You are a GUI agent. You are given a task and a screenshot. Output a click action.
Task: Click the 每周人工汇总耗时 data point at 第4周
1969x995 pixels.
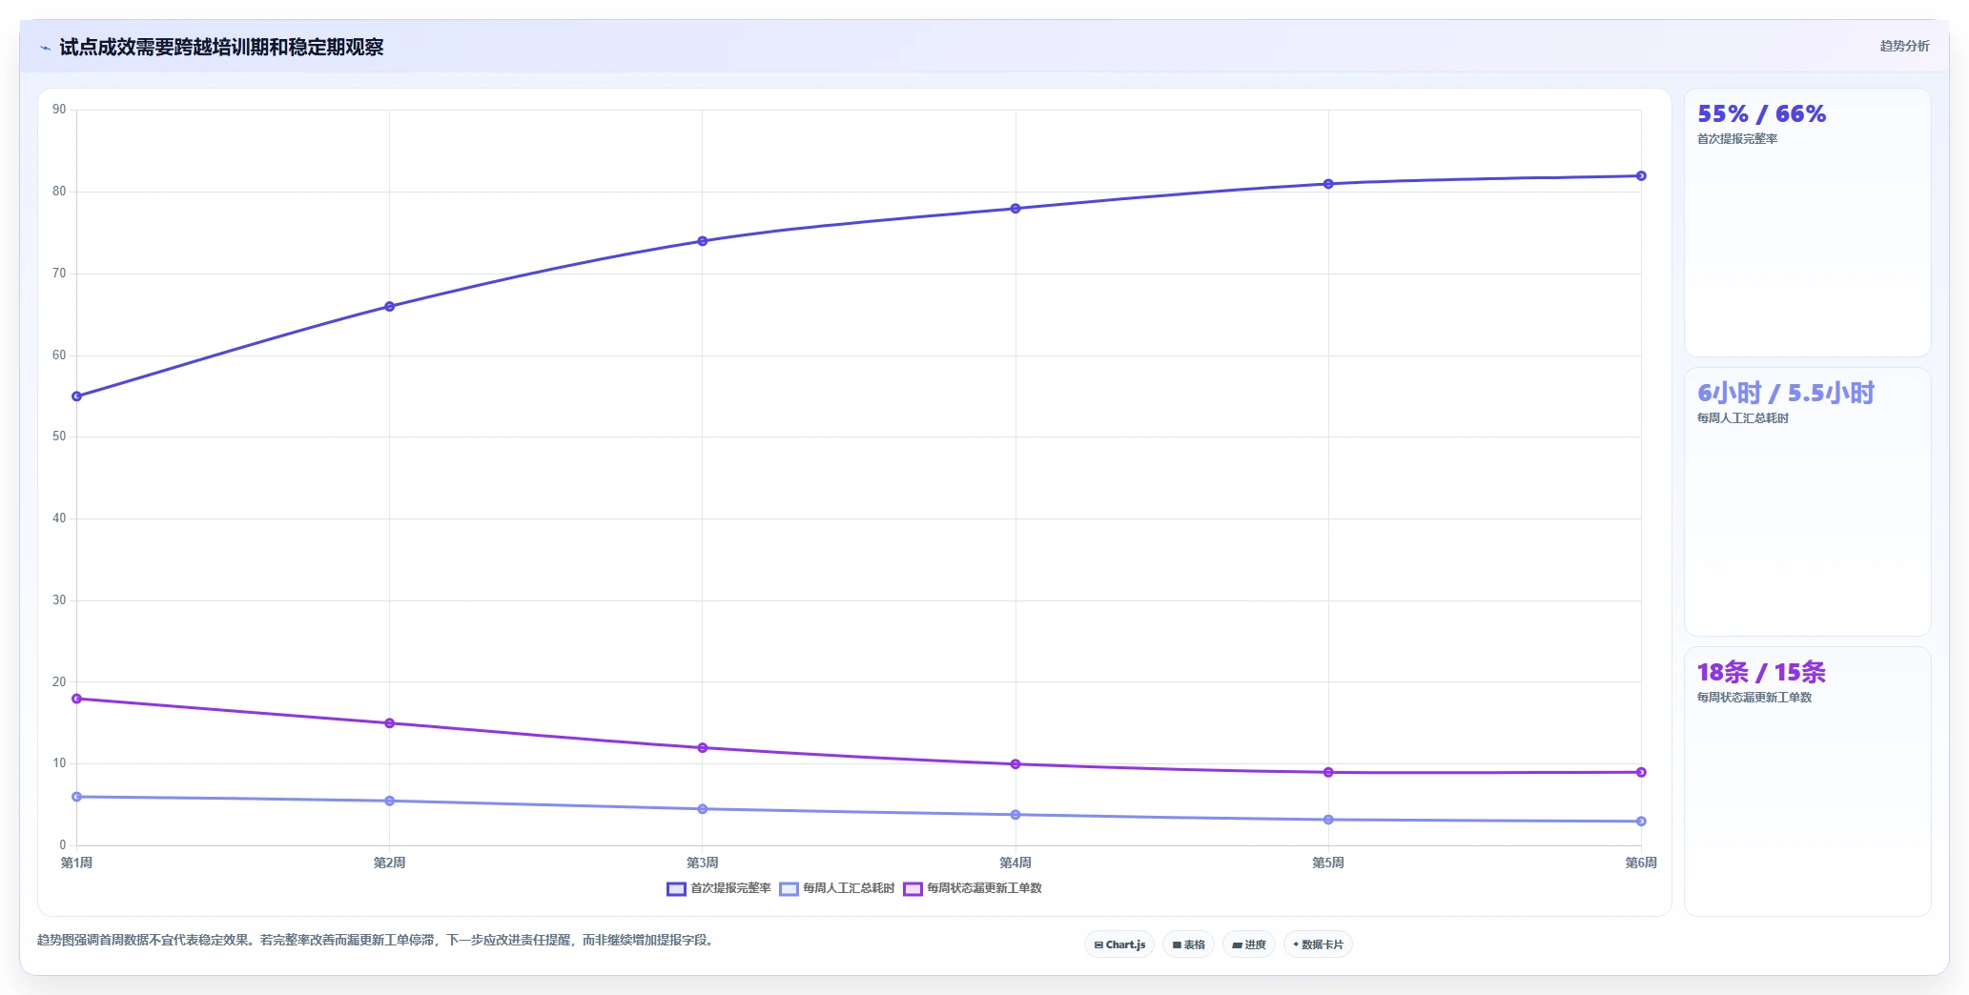click(1015, 815)
